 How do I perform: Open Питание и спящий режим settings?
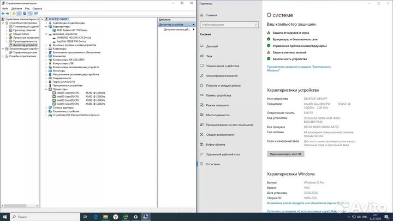(x=223, y=85)
